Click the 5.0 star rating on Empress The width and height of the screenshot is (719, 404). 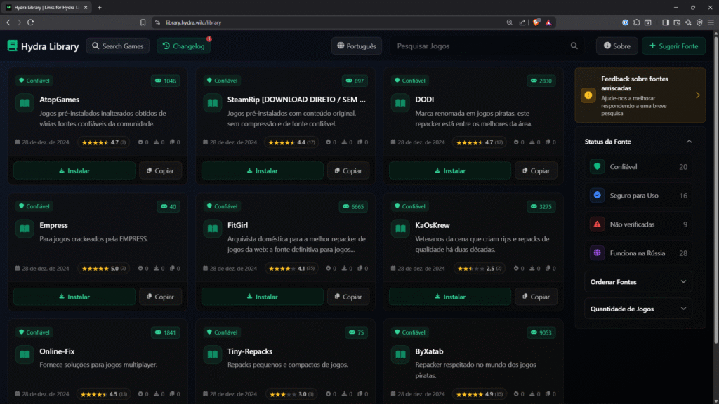click(104, 269)
